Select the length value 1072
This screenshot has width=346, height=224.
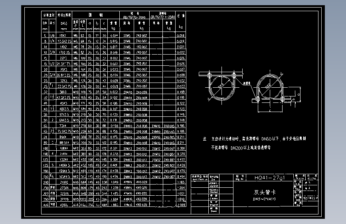click(83, 199)
